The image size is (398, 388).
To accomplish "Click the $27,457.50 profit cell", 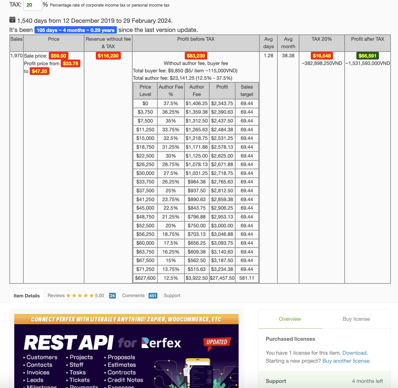I will (222, 278).
